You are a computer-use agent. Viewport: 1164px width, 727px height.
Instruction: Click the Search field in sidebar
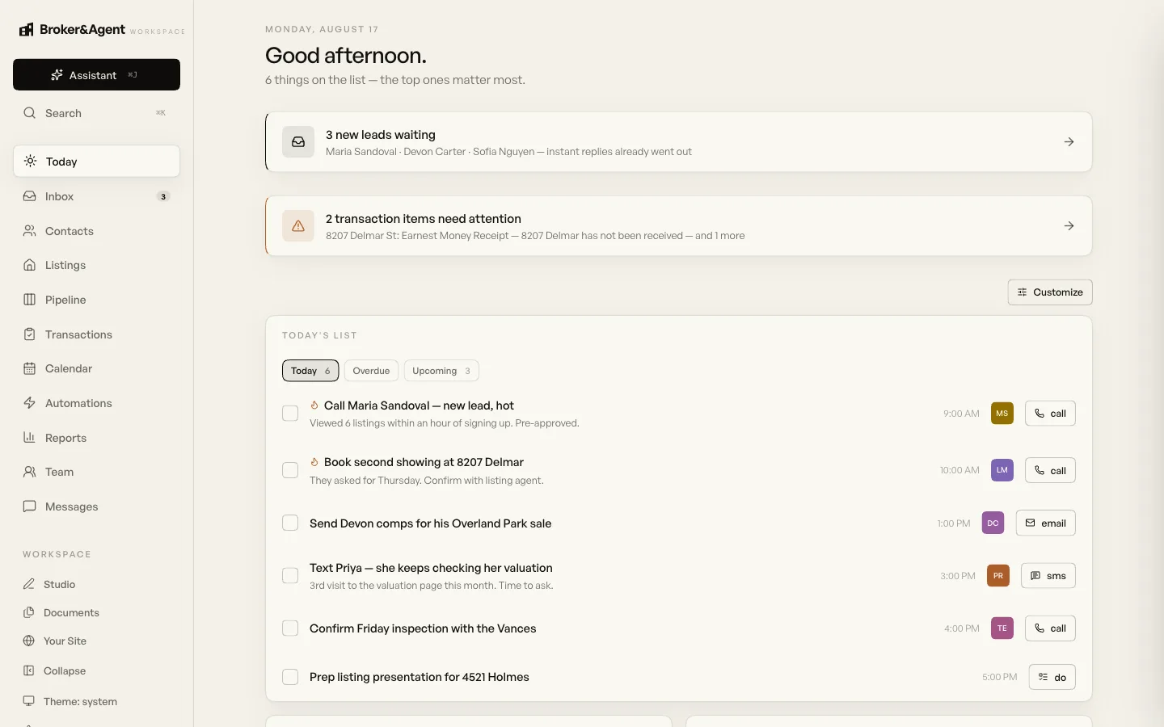click(96, 113)
